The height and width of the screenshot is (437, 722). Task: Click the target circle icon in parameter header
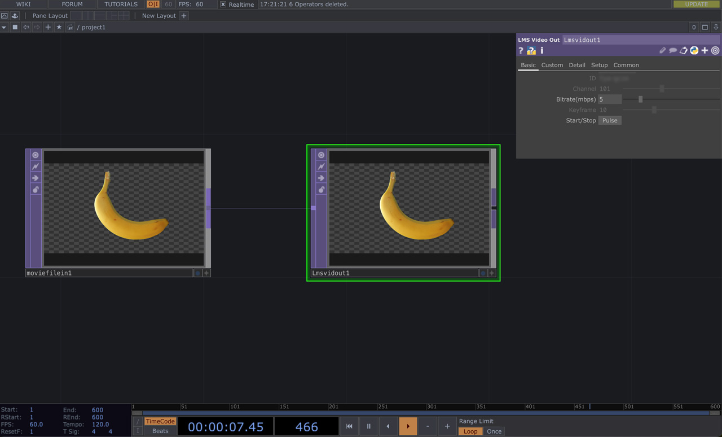point(715,51)
